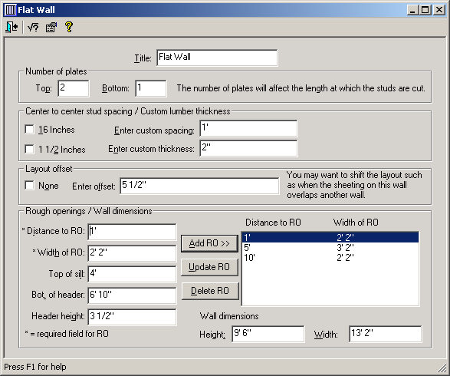
Task: Click the Update RO button
Action: [209, 267]
